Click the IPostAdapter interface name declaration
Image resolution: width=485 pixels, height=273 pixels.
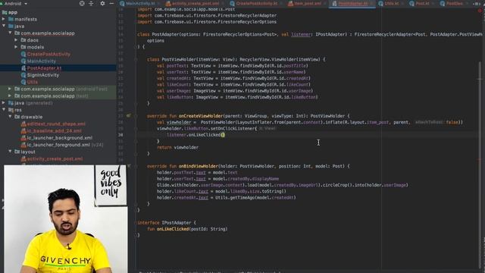[x=177, y=222]
